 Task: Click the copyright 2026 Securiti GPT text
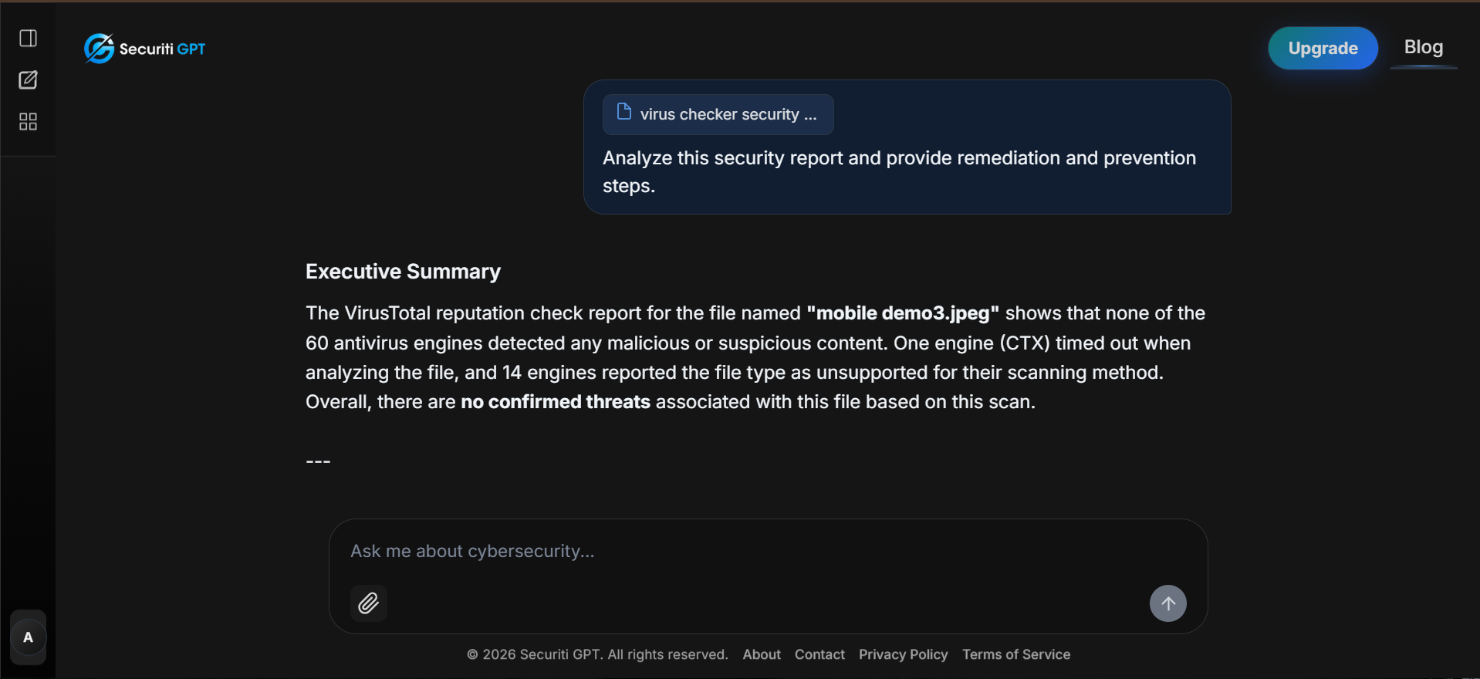[597, 654]
